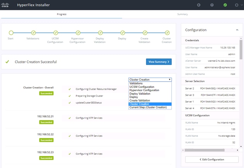
Task: Click the HyperFlex Installer title
Action: [x=33, y=5]
